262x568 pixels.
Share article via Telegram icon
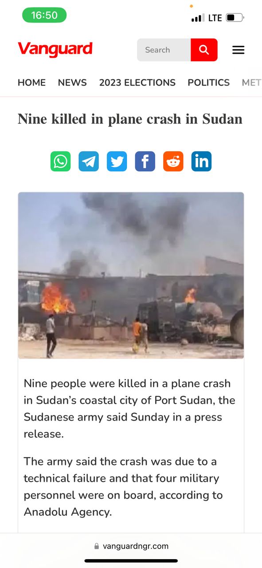point(89,161)
